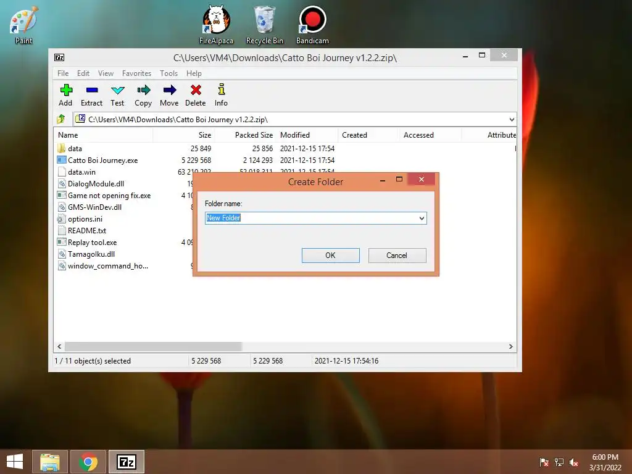The height and width of the screenshot is (474, 632).
Task: Click size value 5 229 568 of exe
Action: point(196,160)
